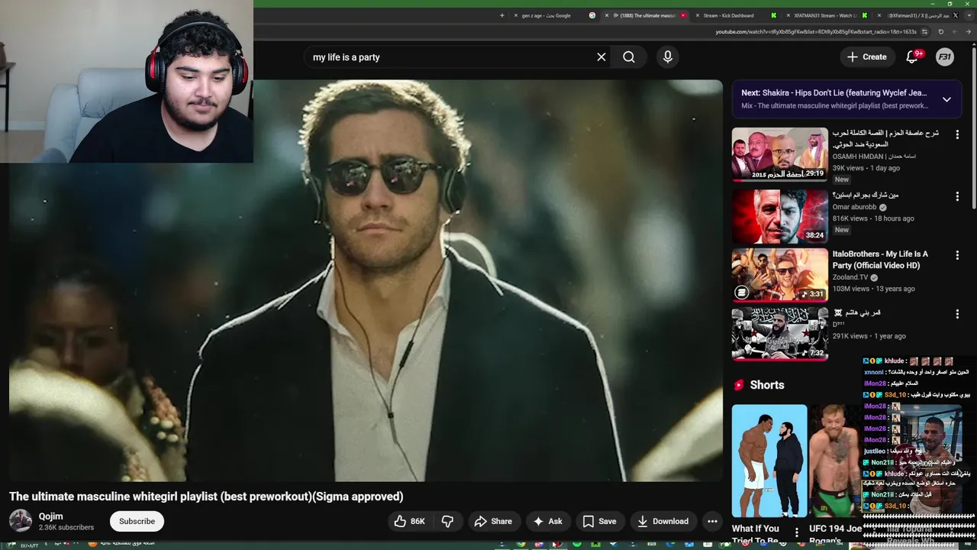Click the video player to pause

pyautogui.click(x=366, y=280)
